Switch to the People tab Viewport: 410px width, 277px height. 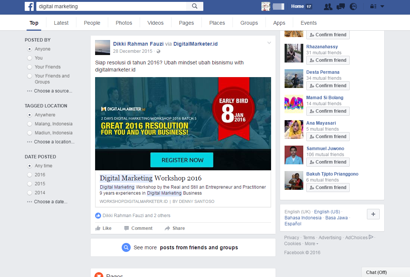click(92, 23)
